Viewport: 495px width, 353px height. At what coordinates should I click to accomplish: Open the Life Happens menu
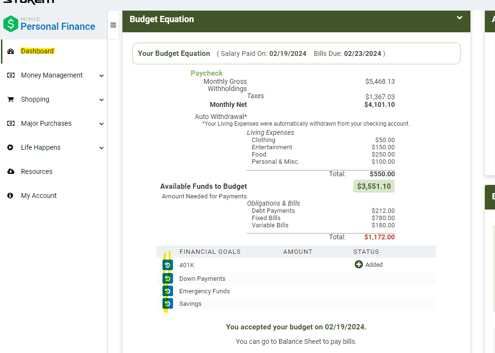tap(40, 147)
